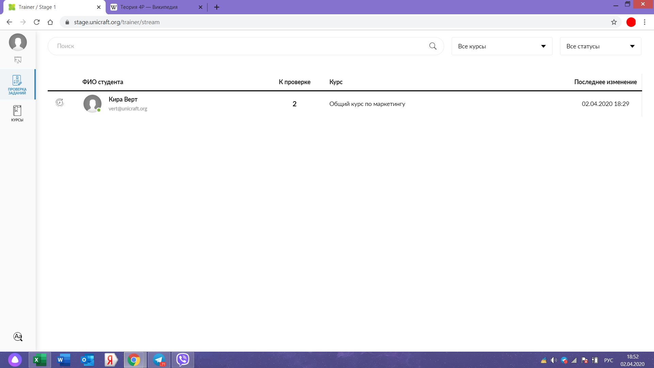
Task: Open the Курсы sidebar section
Action: [17, 113]
